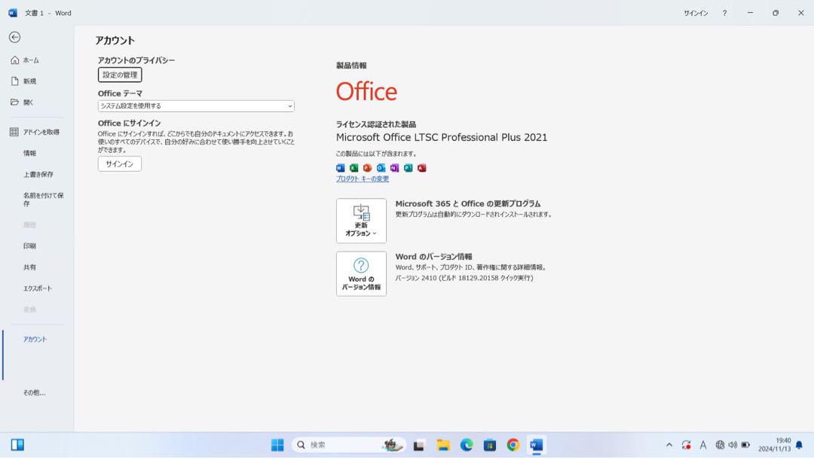The width and height of the screenshot is (814, 458).
Task: Open the 情報 (Info) page
Action: 29,154
